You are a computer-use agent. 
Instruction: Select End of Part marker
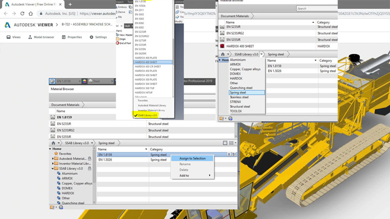point(123,43)
